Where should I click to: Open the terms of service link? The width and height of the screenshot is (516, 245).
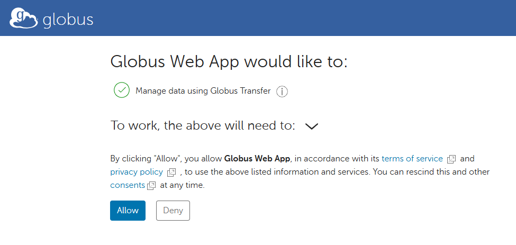[x=412, y=158]
